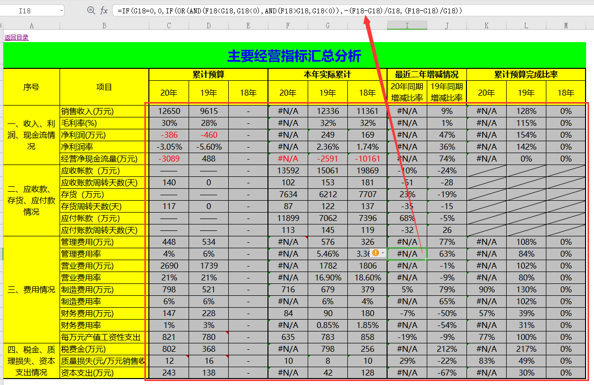Click the fx insert function icon
The width and height of the screenshot is (594, 385).
pyautogui.click(x=104, y=10)
